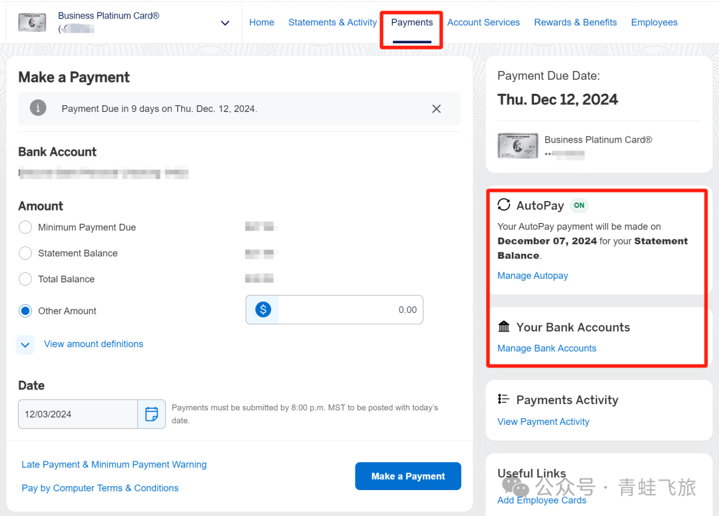The height and width of the screenshot is (516, 719).
Task: Select Other Amount option
Action: [25, 311]
